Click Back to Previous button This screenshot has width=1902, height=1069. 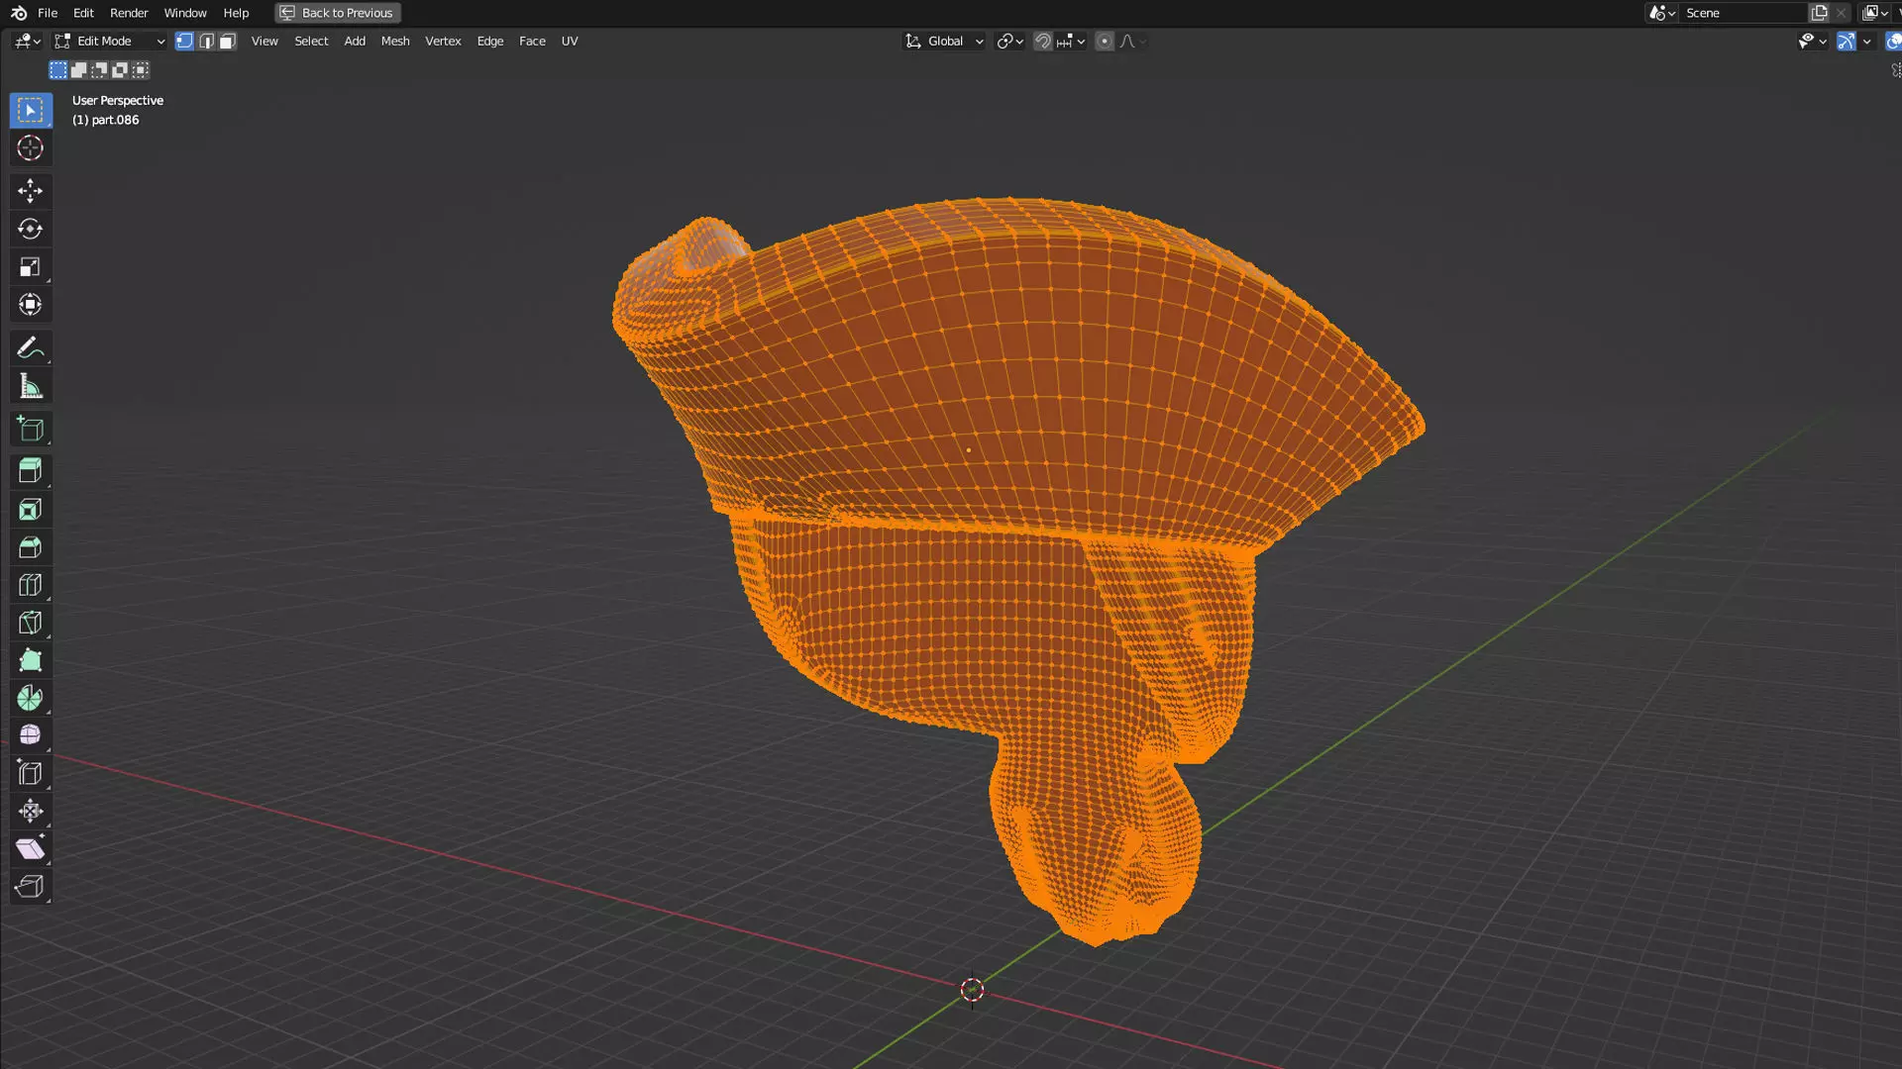tap(338, 13)
